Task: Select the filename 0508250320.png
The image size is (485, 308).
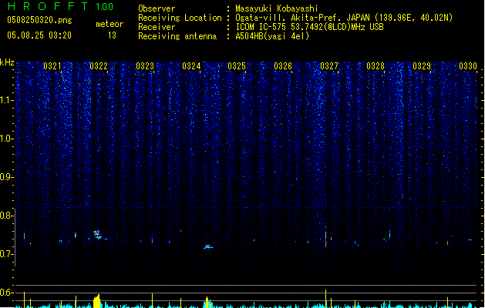Action: click(x=39, y=20)
